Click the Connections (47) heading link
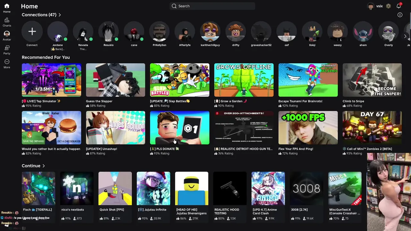 [39, 15]
